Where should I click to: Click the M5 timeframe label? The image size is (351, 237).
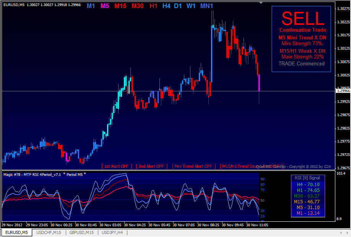pyautogui.click(x=105, y=6)
